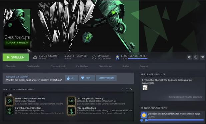Screen dimensions: 206x124
Task: Choose Später vielleicht for the recommendation
Action: click(106, 78)
